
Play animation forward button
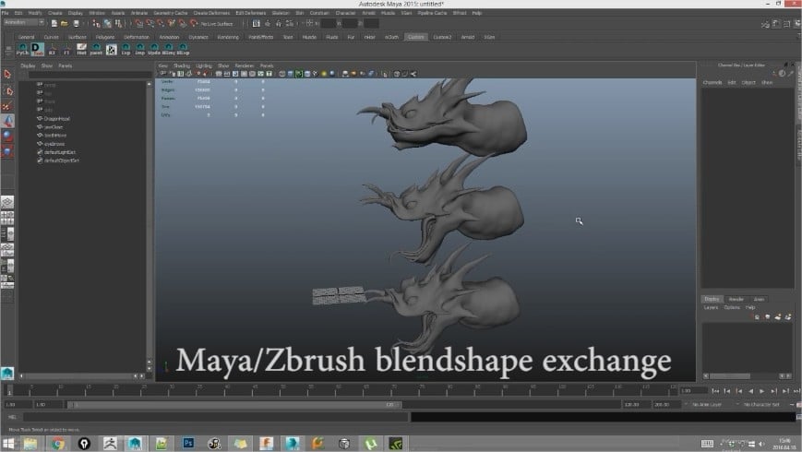coord(761,391)
